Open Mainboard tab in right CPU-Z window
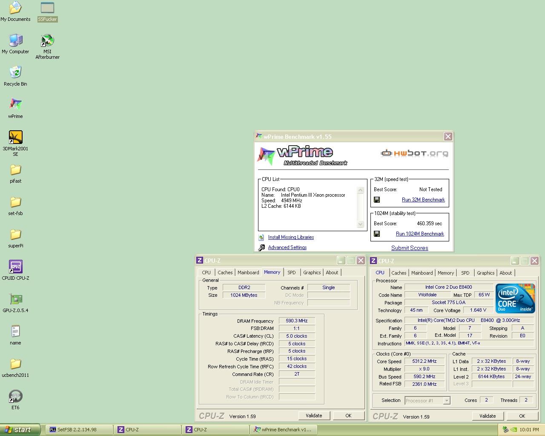The height and width of the screenshot is (436, 545). (x=422, y=273)
